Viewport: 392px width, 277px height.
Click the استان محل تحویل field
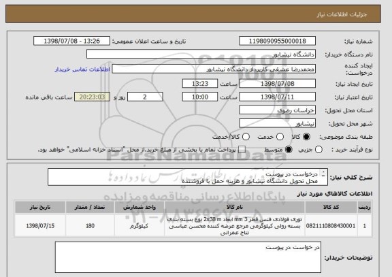click(277, 110)
